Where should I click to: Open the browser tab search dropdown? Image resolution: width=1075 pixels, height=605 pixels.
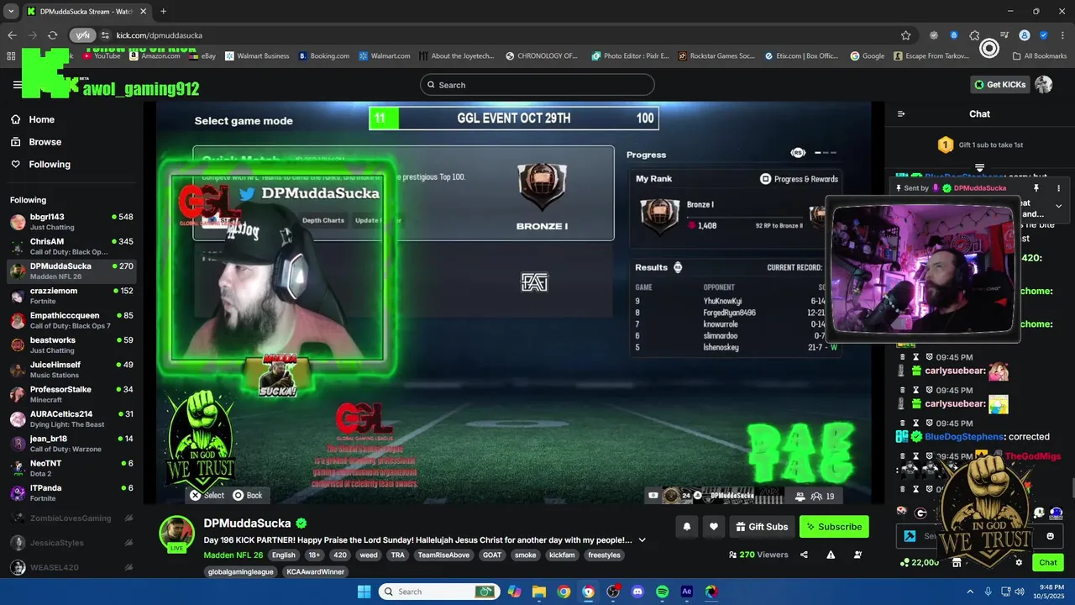(x=11, y=11)
